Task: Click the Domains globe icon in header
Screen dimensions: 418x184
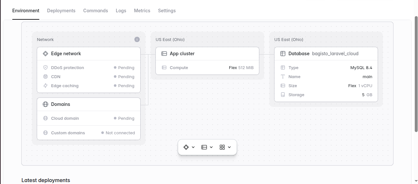Action: 45,104
